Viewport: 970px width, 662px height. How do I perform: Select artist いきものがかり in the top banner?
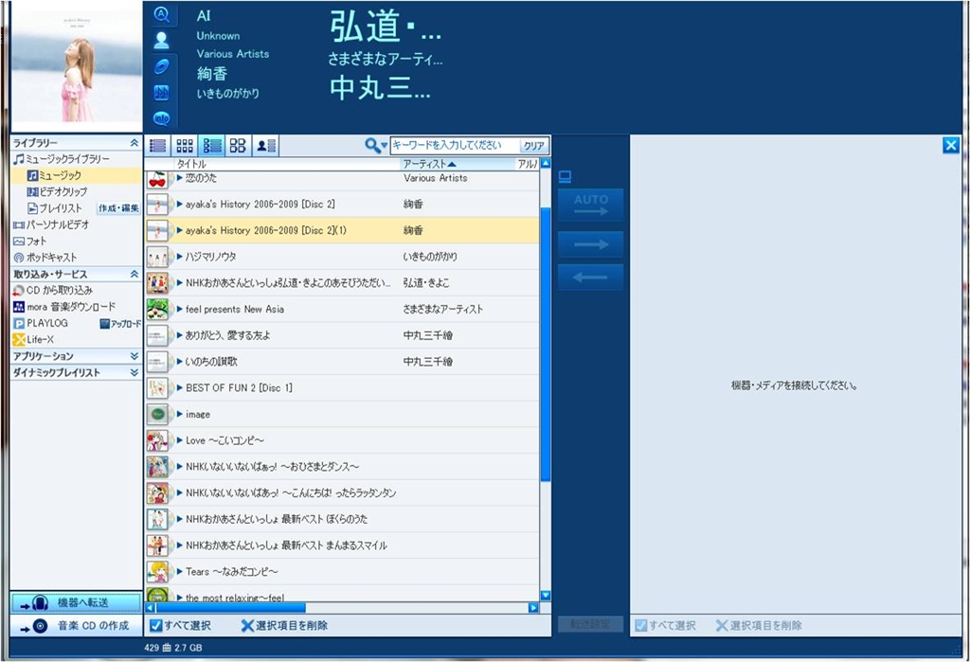tap(228, 94)
